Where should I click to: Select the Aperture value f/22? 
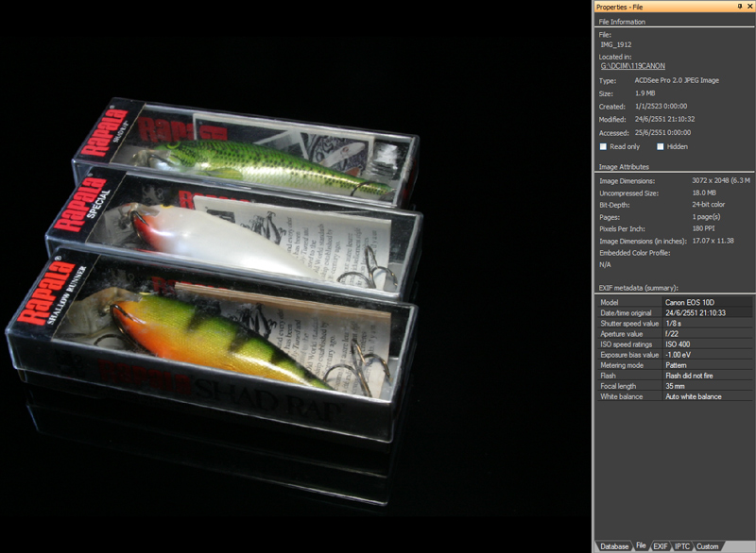671,333
